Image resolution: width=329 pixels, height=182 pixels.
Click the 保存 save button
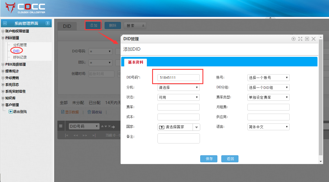click(x=209, y=159)
